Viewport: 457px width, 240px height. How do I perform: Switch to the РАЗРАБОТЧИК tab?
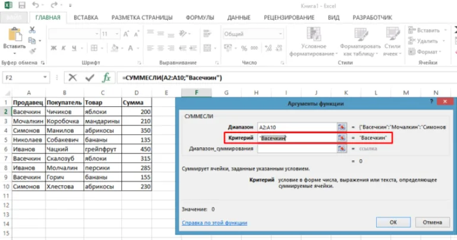point(372,17)
